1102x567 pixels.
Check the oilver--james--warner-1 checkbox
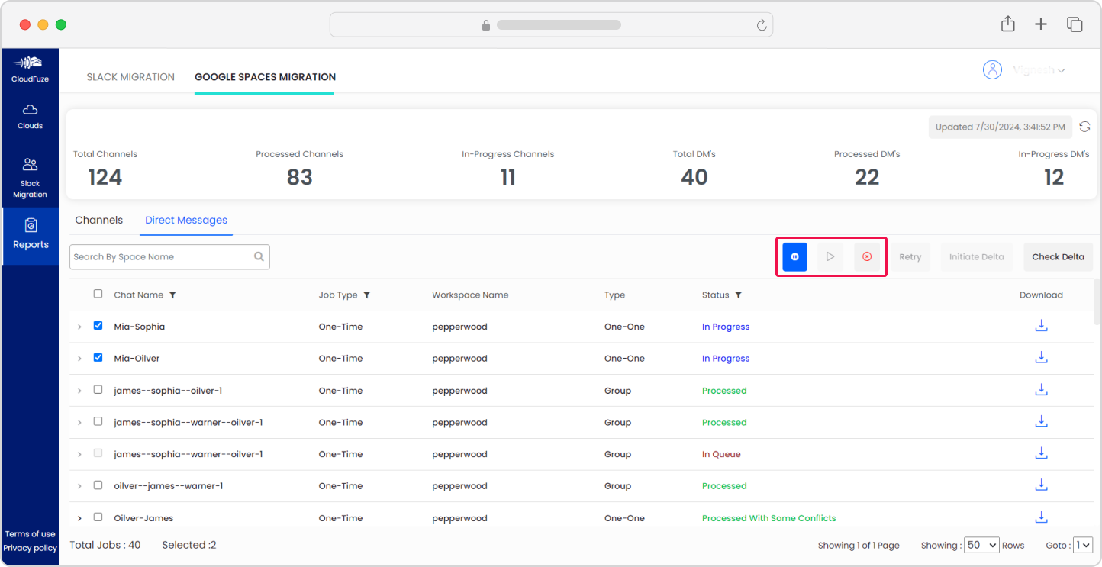[98, 485]
